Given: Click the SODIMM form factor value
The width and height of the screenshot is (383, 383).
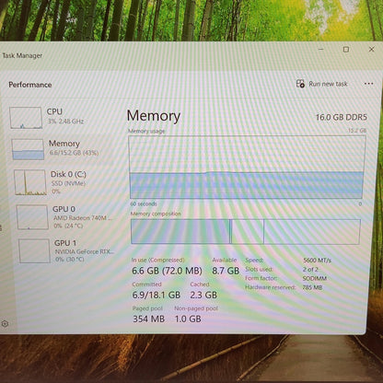Looking at the screenshot, I should pos(315,278).
